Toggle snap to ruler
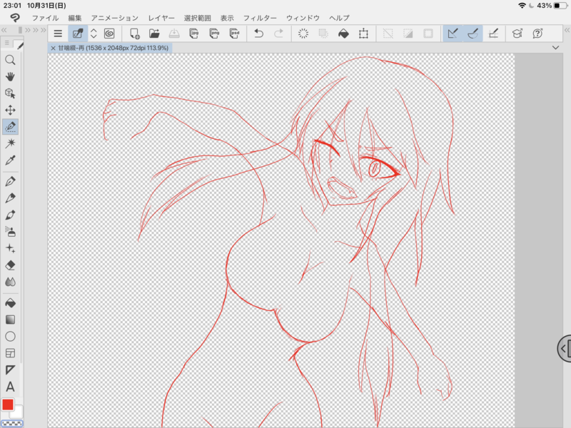 [452, 34]
